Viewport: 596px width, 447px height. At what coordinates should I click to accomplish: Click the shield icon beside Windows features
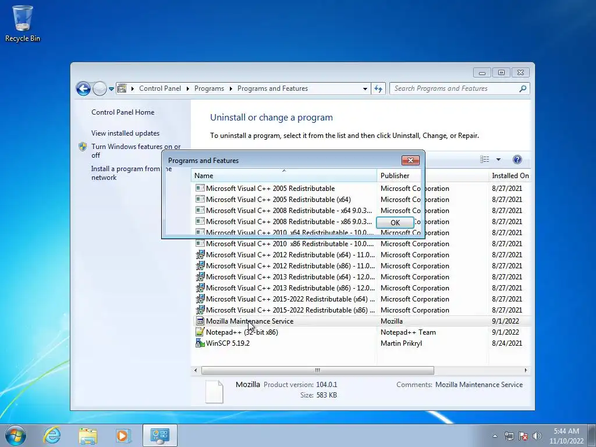click(x=83, y=147)
